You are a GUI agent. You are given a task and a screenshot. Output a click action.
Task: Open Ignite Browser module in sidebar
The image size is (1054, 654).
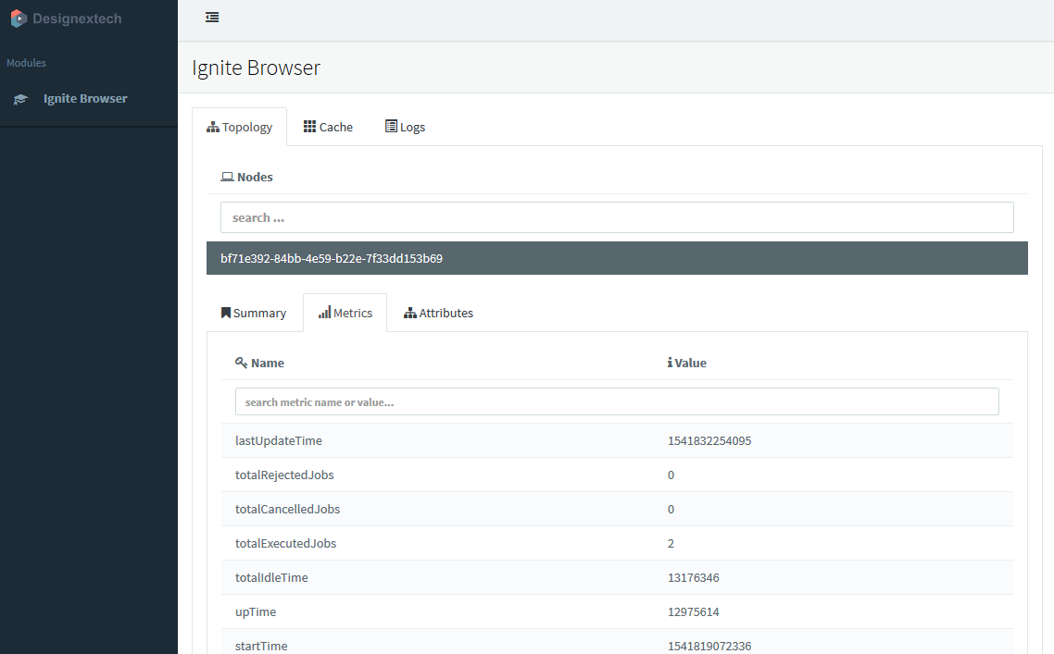point(85,99)
